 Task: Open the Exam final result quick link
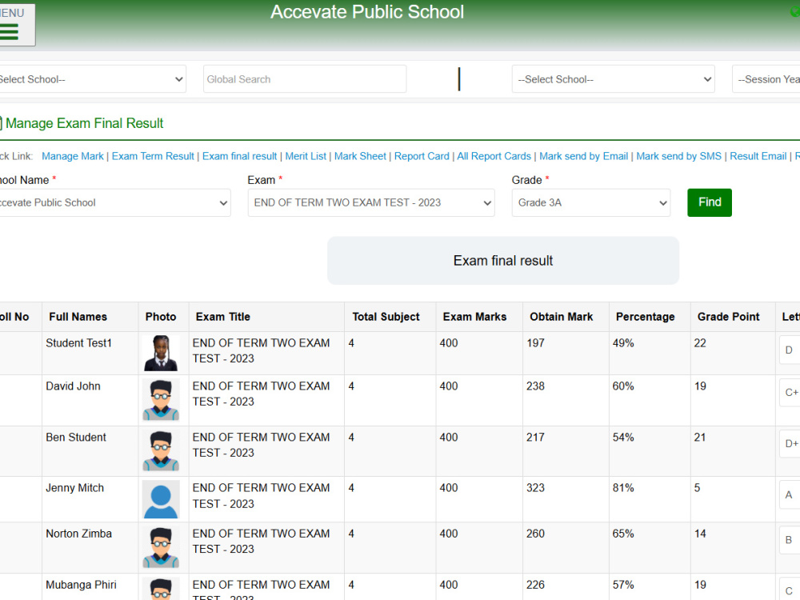pyautogui.click(x=239, y=156)
